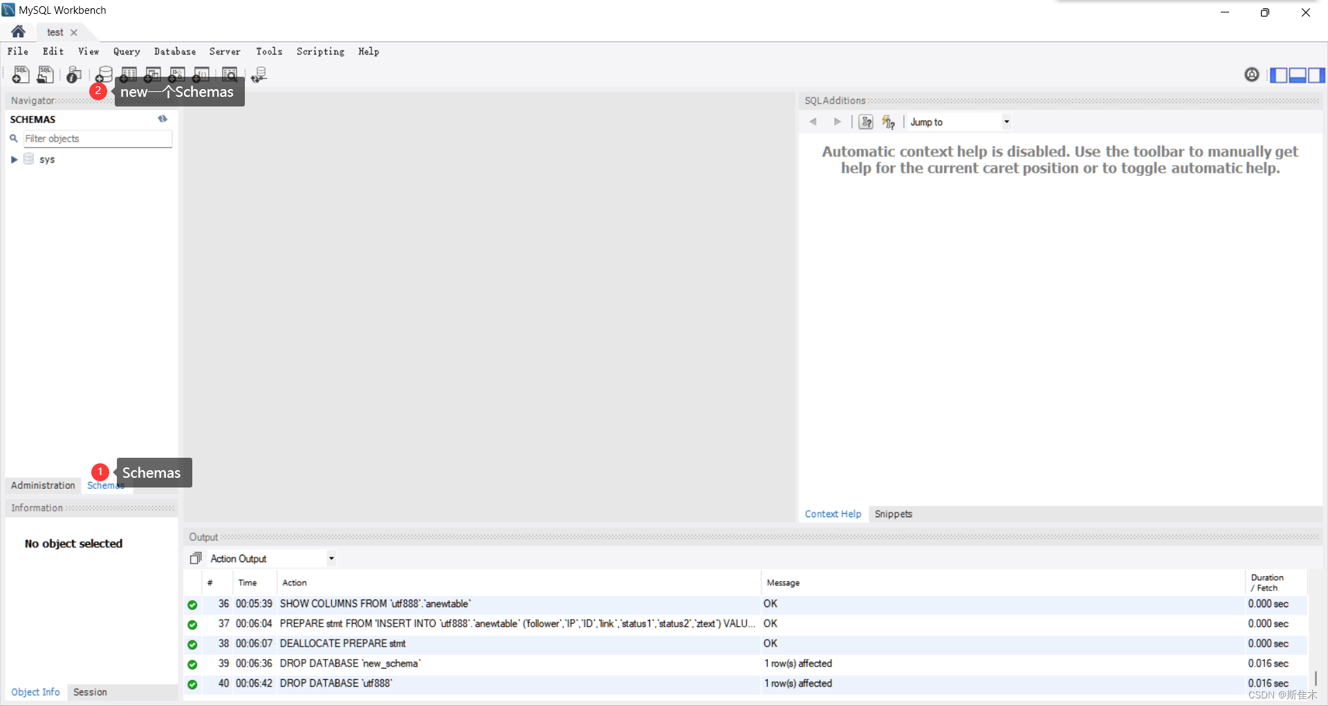Toggle automatic context help
The image size is (1328, 706).
889,122
